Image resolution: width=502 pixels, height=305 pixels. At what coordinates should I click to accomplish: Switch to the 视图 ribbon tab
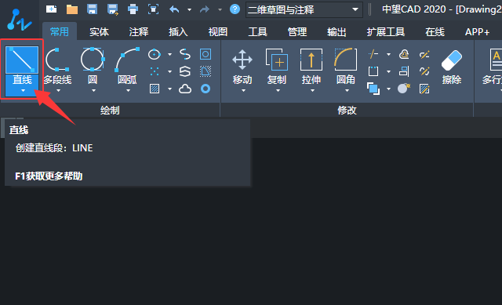[218, 31]
